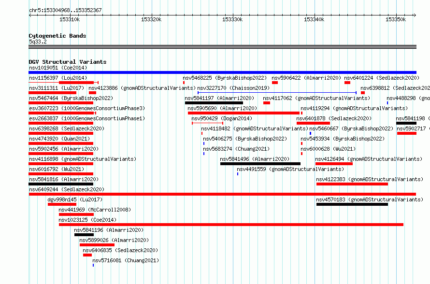The image size is (430, 284).
Task: Open nsv4118482 (gnomADStructuralVariants) label
Action: coord(255,128)
